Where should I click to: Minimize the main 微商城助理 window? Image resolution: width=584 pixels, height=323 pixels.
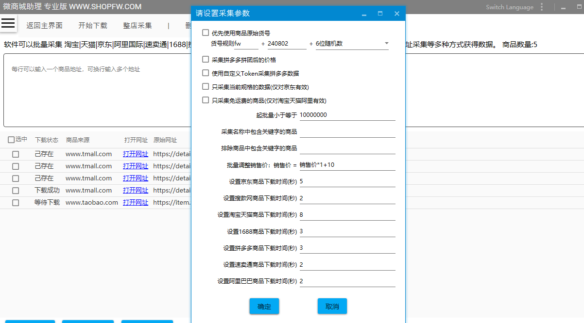pyautogui.click(x=563, y=7)
